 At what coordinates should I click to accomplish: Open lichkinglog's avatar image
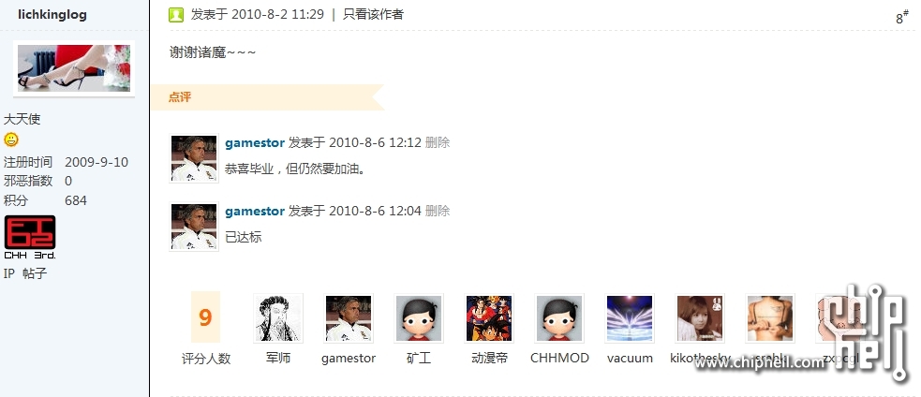tap(74, 68)
